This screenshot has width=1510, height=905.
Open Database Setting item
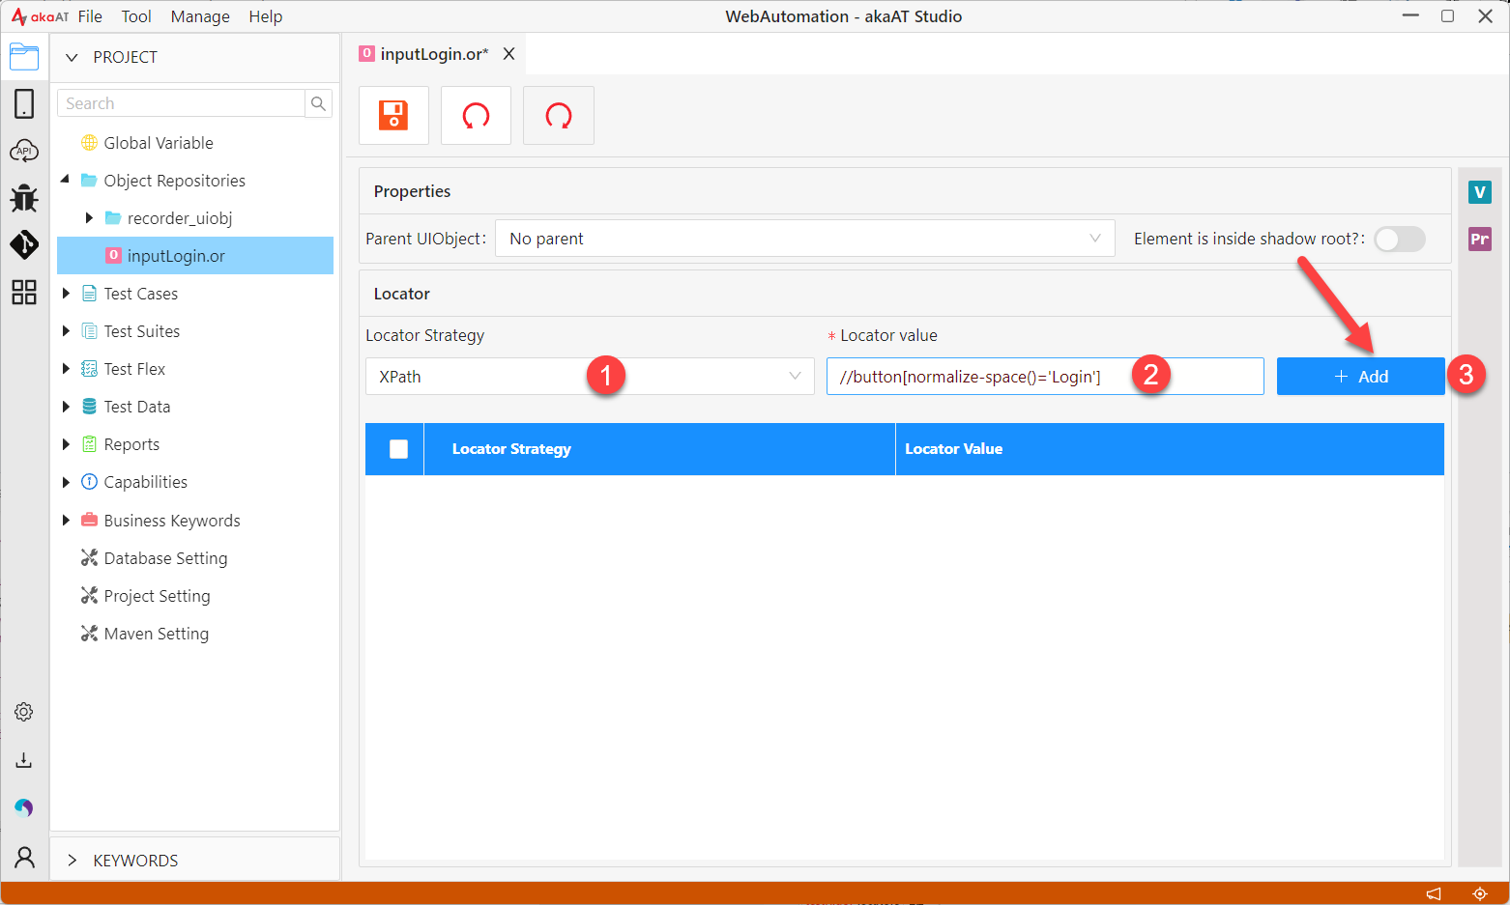165,558
